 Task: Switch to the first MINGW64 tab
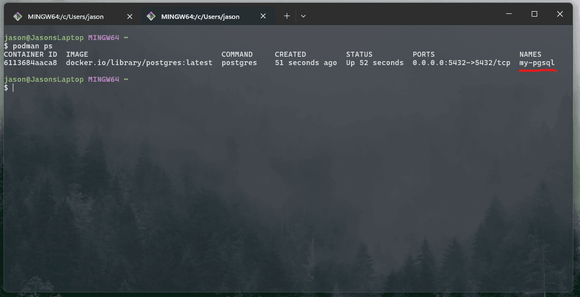point(72,17)
